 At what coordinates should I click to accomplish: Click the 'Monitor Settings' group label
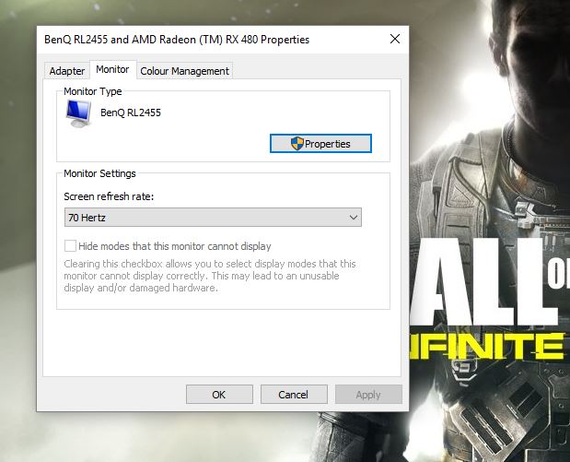pos(99,173)
